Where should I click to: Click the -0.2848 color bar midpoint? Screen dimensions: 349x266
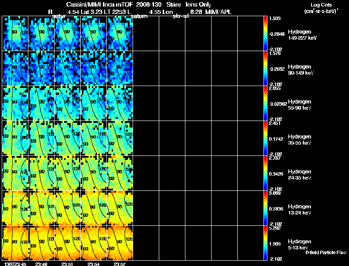277,34
